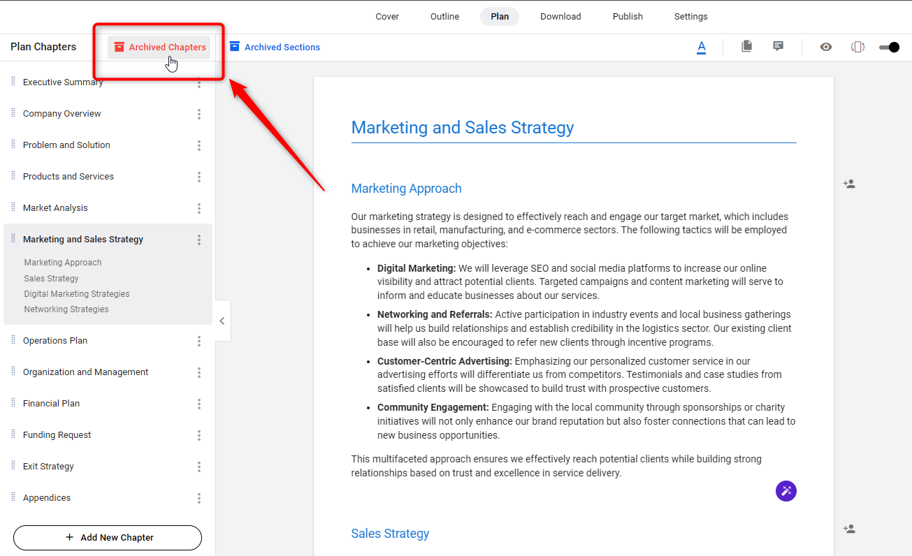Viewport: 912px width, 556px height.
Task: Click the mobile view icon in toolbar
Action: point(857,47)
